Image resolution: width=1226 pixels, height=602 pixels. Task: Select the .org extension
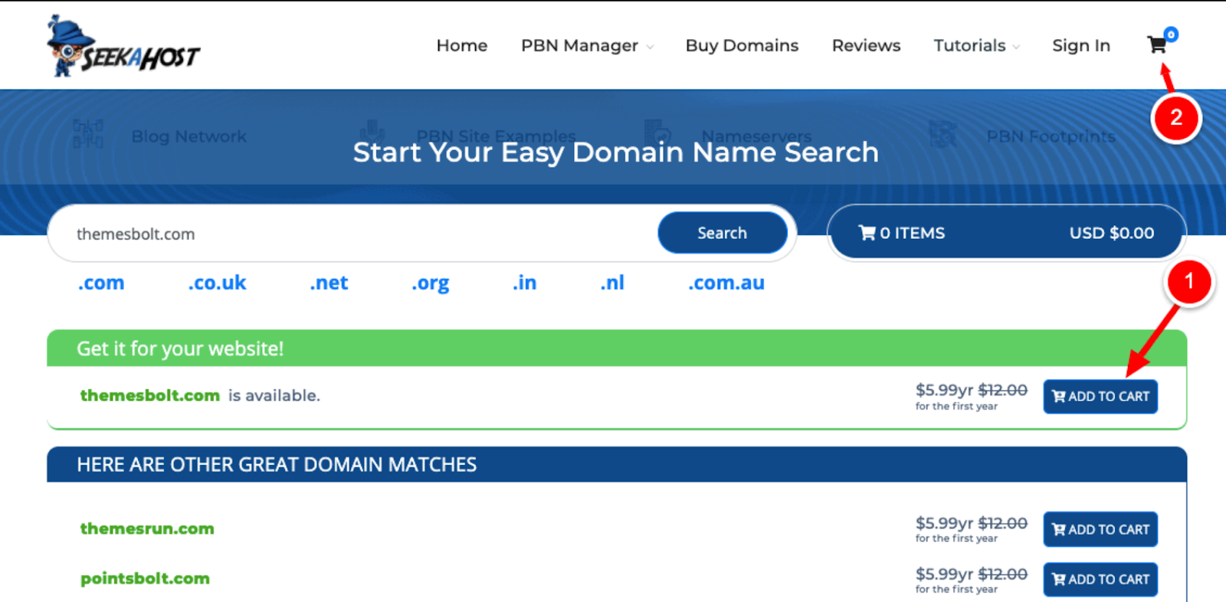(431, 283)
